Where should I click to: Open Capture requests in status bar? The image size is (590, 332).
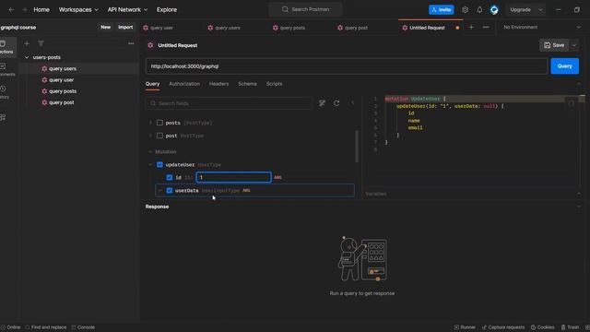pyautogui.click(x=503, y=327)
